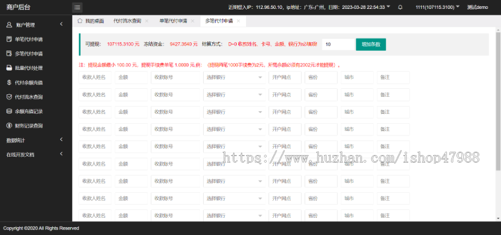501x235 pixels.
Task: Click second row 收款人姓名 field
Action: click(x=95, y=94)
